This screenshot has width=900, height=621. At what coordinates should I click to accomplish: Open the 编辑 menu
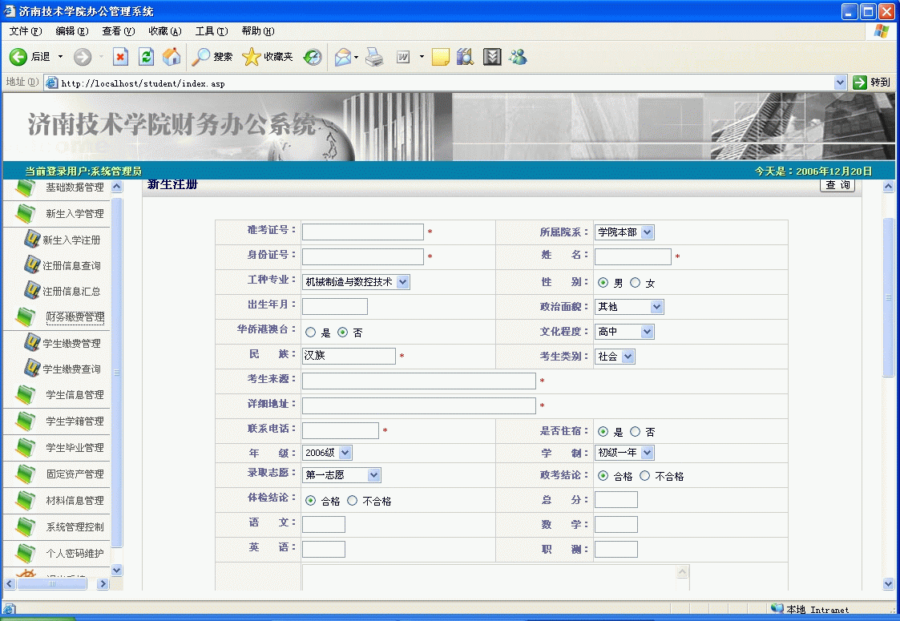pos(72,31)
